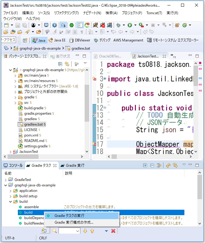This screenshot has height=243, width=205.
Task: Expand GradleTest in Gradle Tasks
Action: pos(5,180)
